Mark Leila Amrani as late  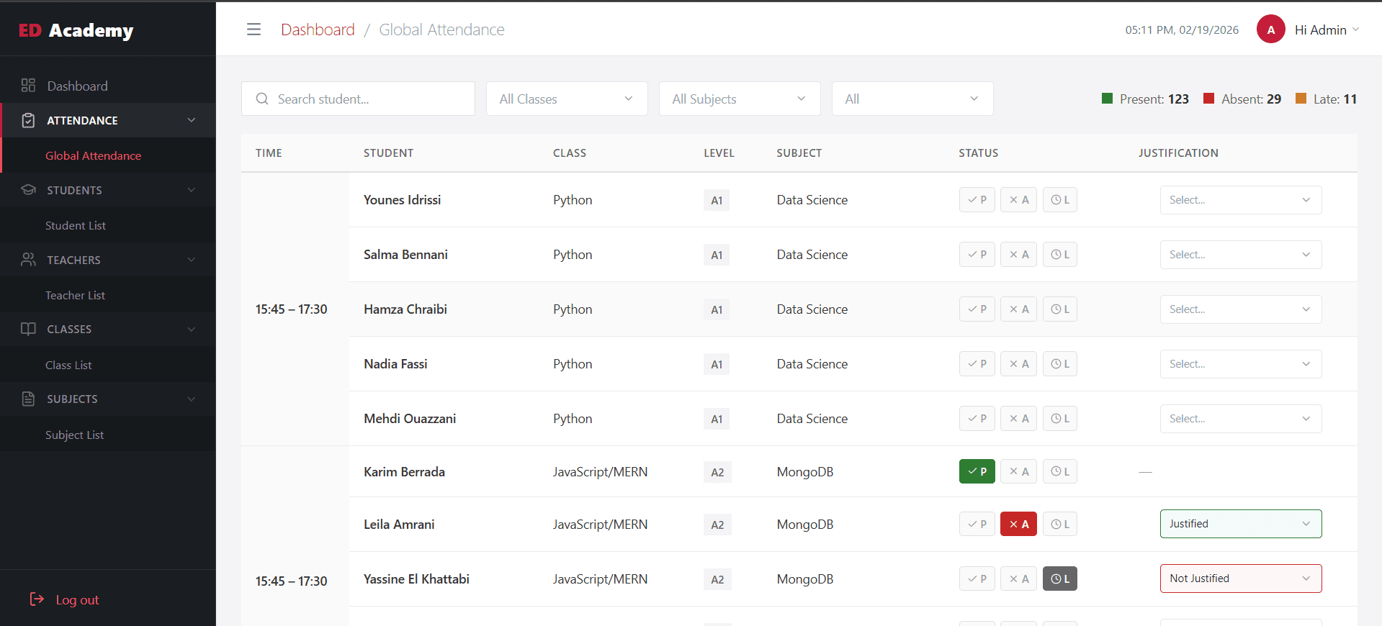click(1060, 524)
